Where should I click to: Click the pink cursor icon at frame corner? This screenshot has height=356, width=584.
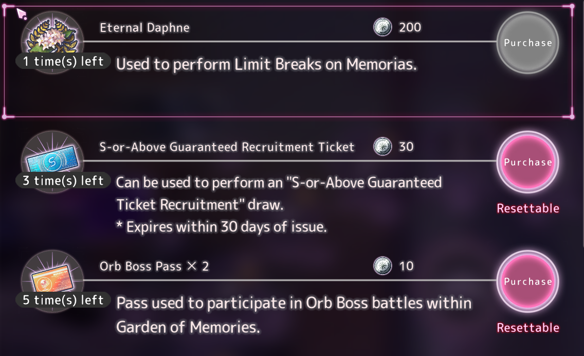tap(22, 14)
